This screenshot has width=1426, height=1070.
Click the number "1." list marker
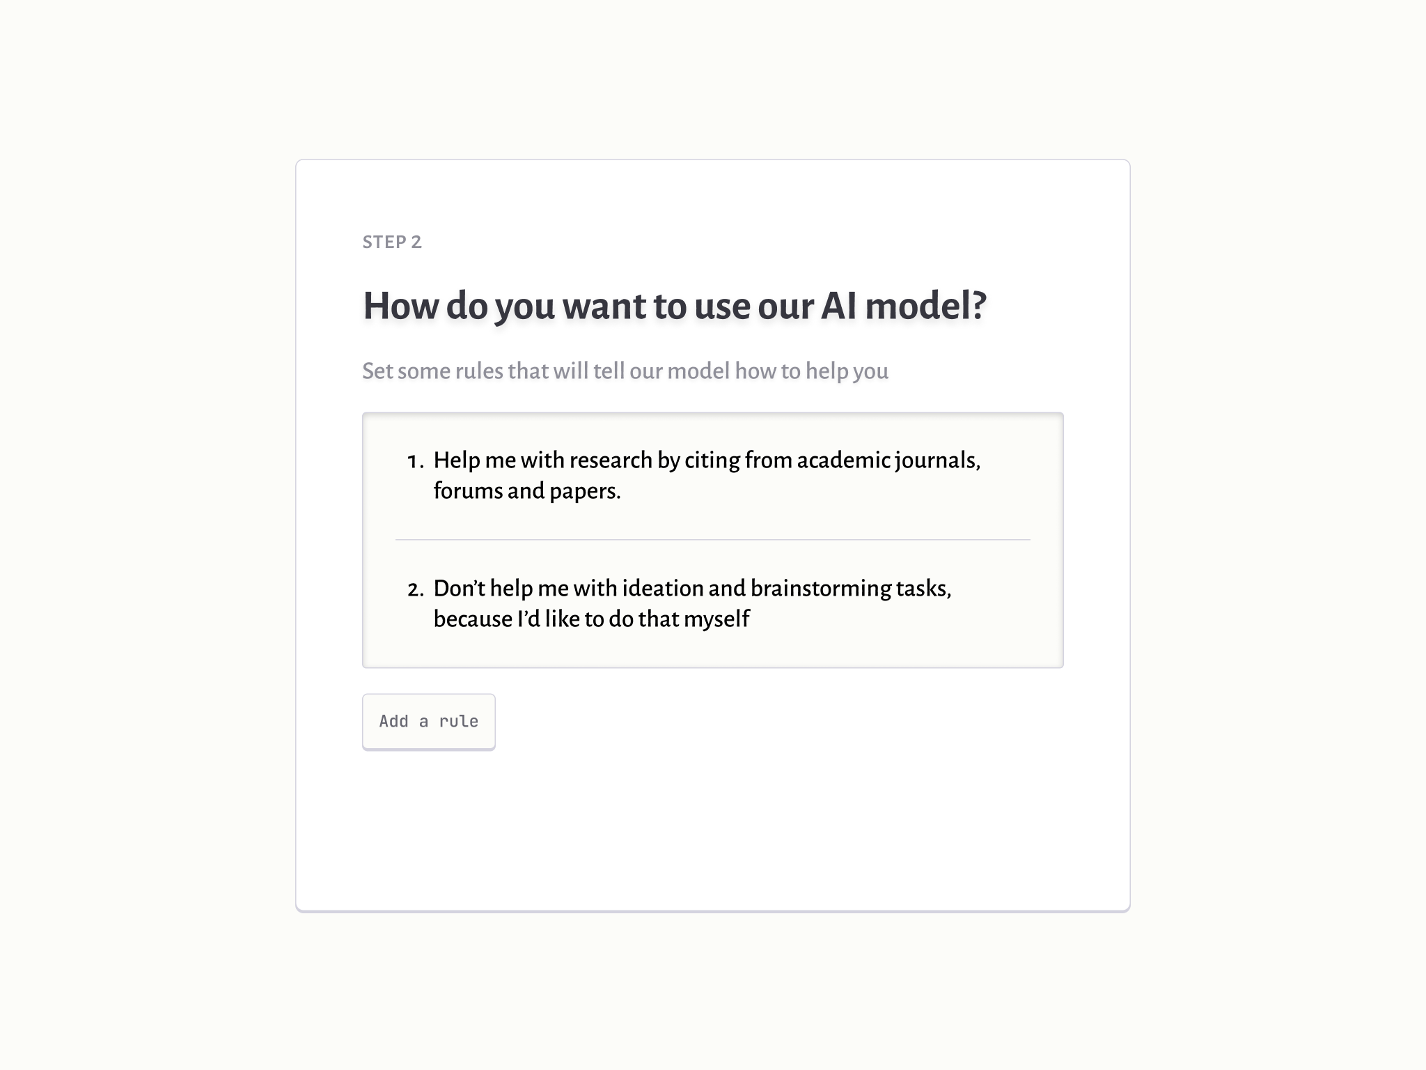[416, 461]
